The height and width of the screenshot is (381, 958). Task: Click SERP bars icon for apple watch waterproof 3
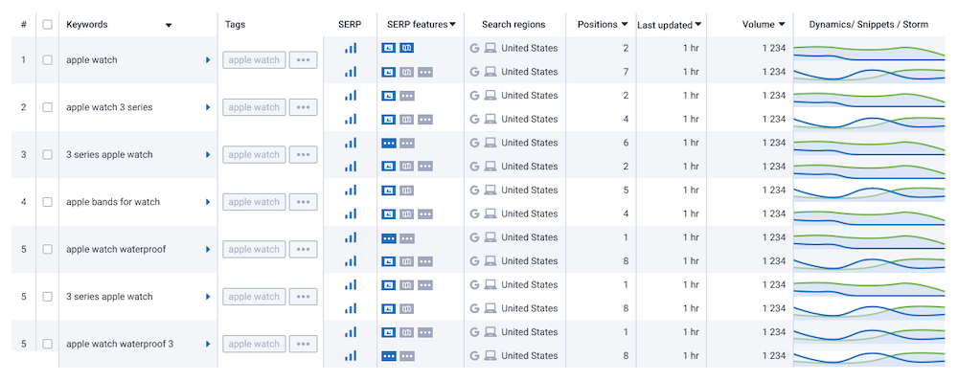coord(350,332)
